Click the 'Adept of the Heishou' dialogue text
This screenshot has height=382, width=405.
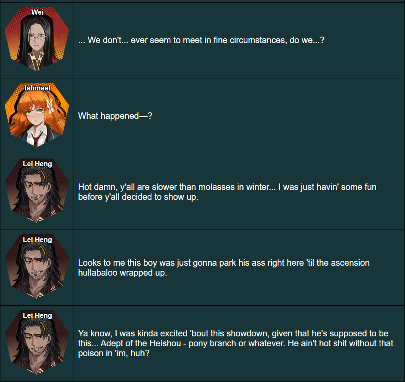tap(235, 343)
